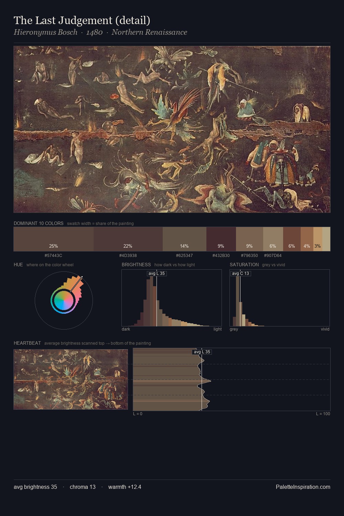Click 'warmth +12.4' in the footer
The width and height of the screenshot is (344, 516).
125,487
